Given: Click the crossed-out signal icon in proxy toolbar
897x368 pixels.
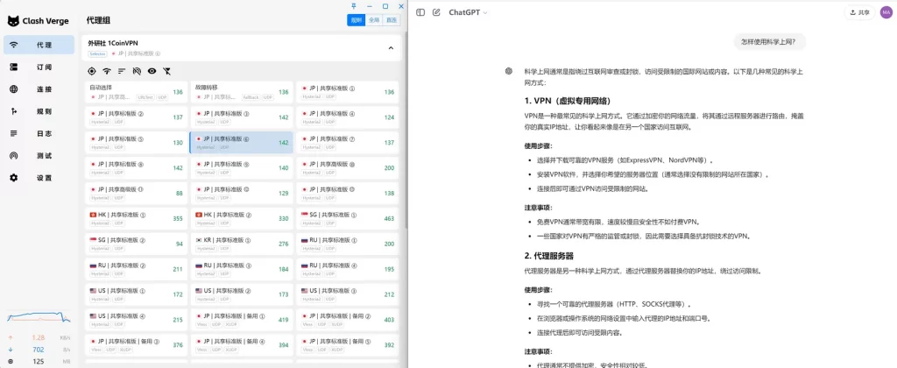Looking at the screenshot, I should (x=136, y=71).
